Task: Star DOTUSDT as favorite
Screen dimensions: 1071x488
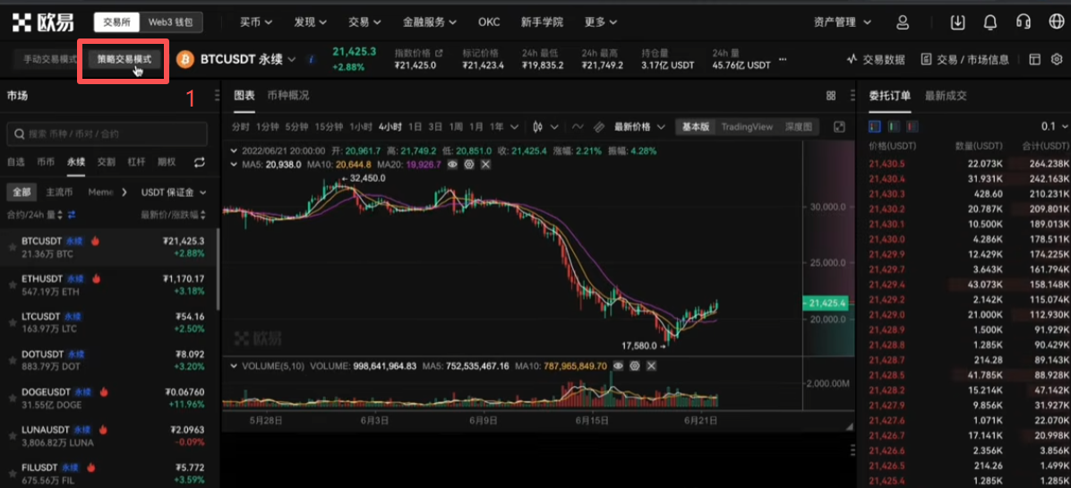Action: pos(13,360)
